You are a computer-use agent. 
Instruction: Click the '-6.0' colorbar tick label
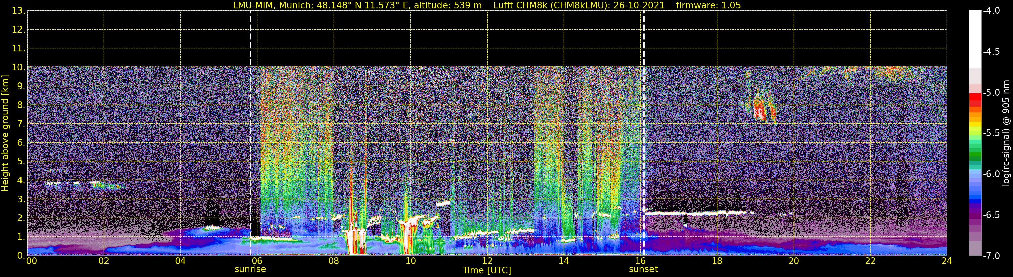[x=991, y=174]
